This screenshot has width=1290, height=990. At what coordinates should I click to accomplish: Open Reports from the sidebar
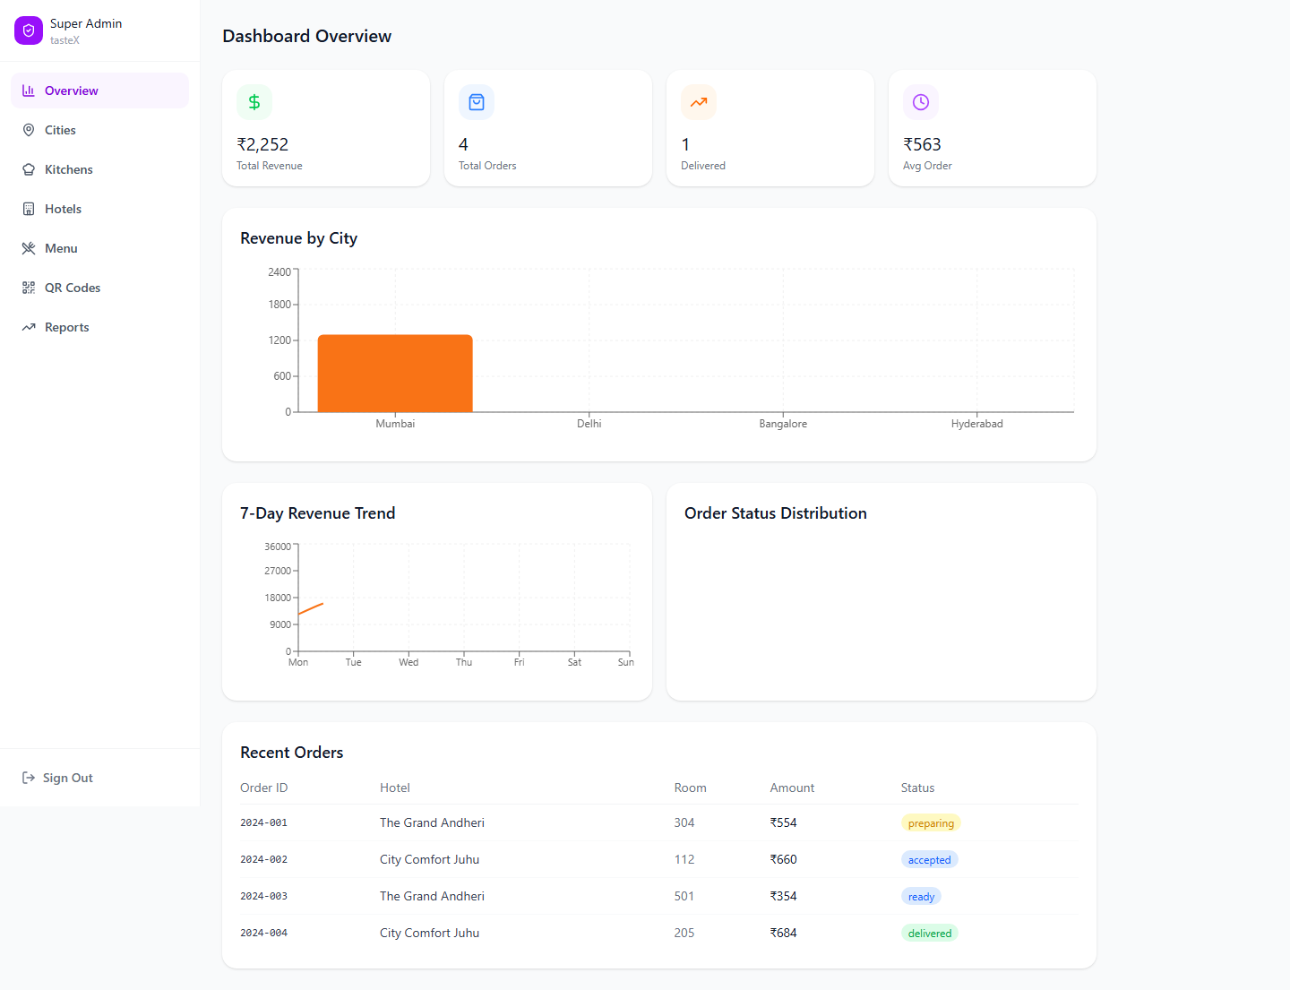99,327
